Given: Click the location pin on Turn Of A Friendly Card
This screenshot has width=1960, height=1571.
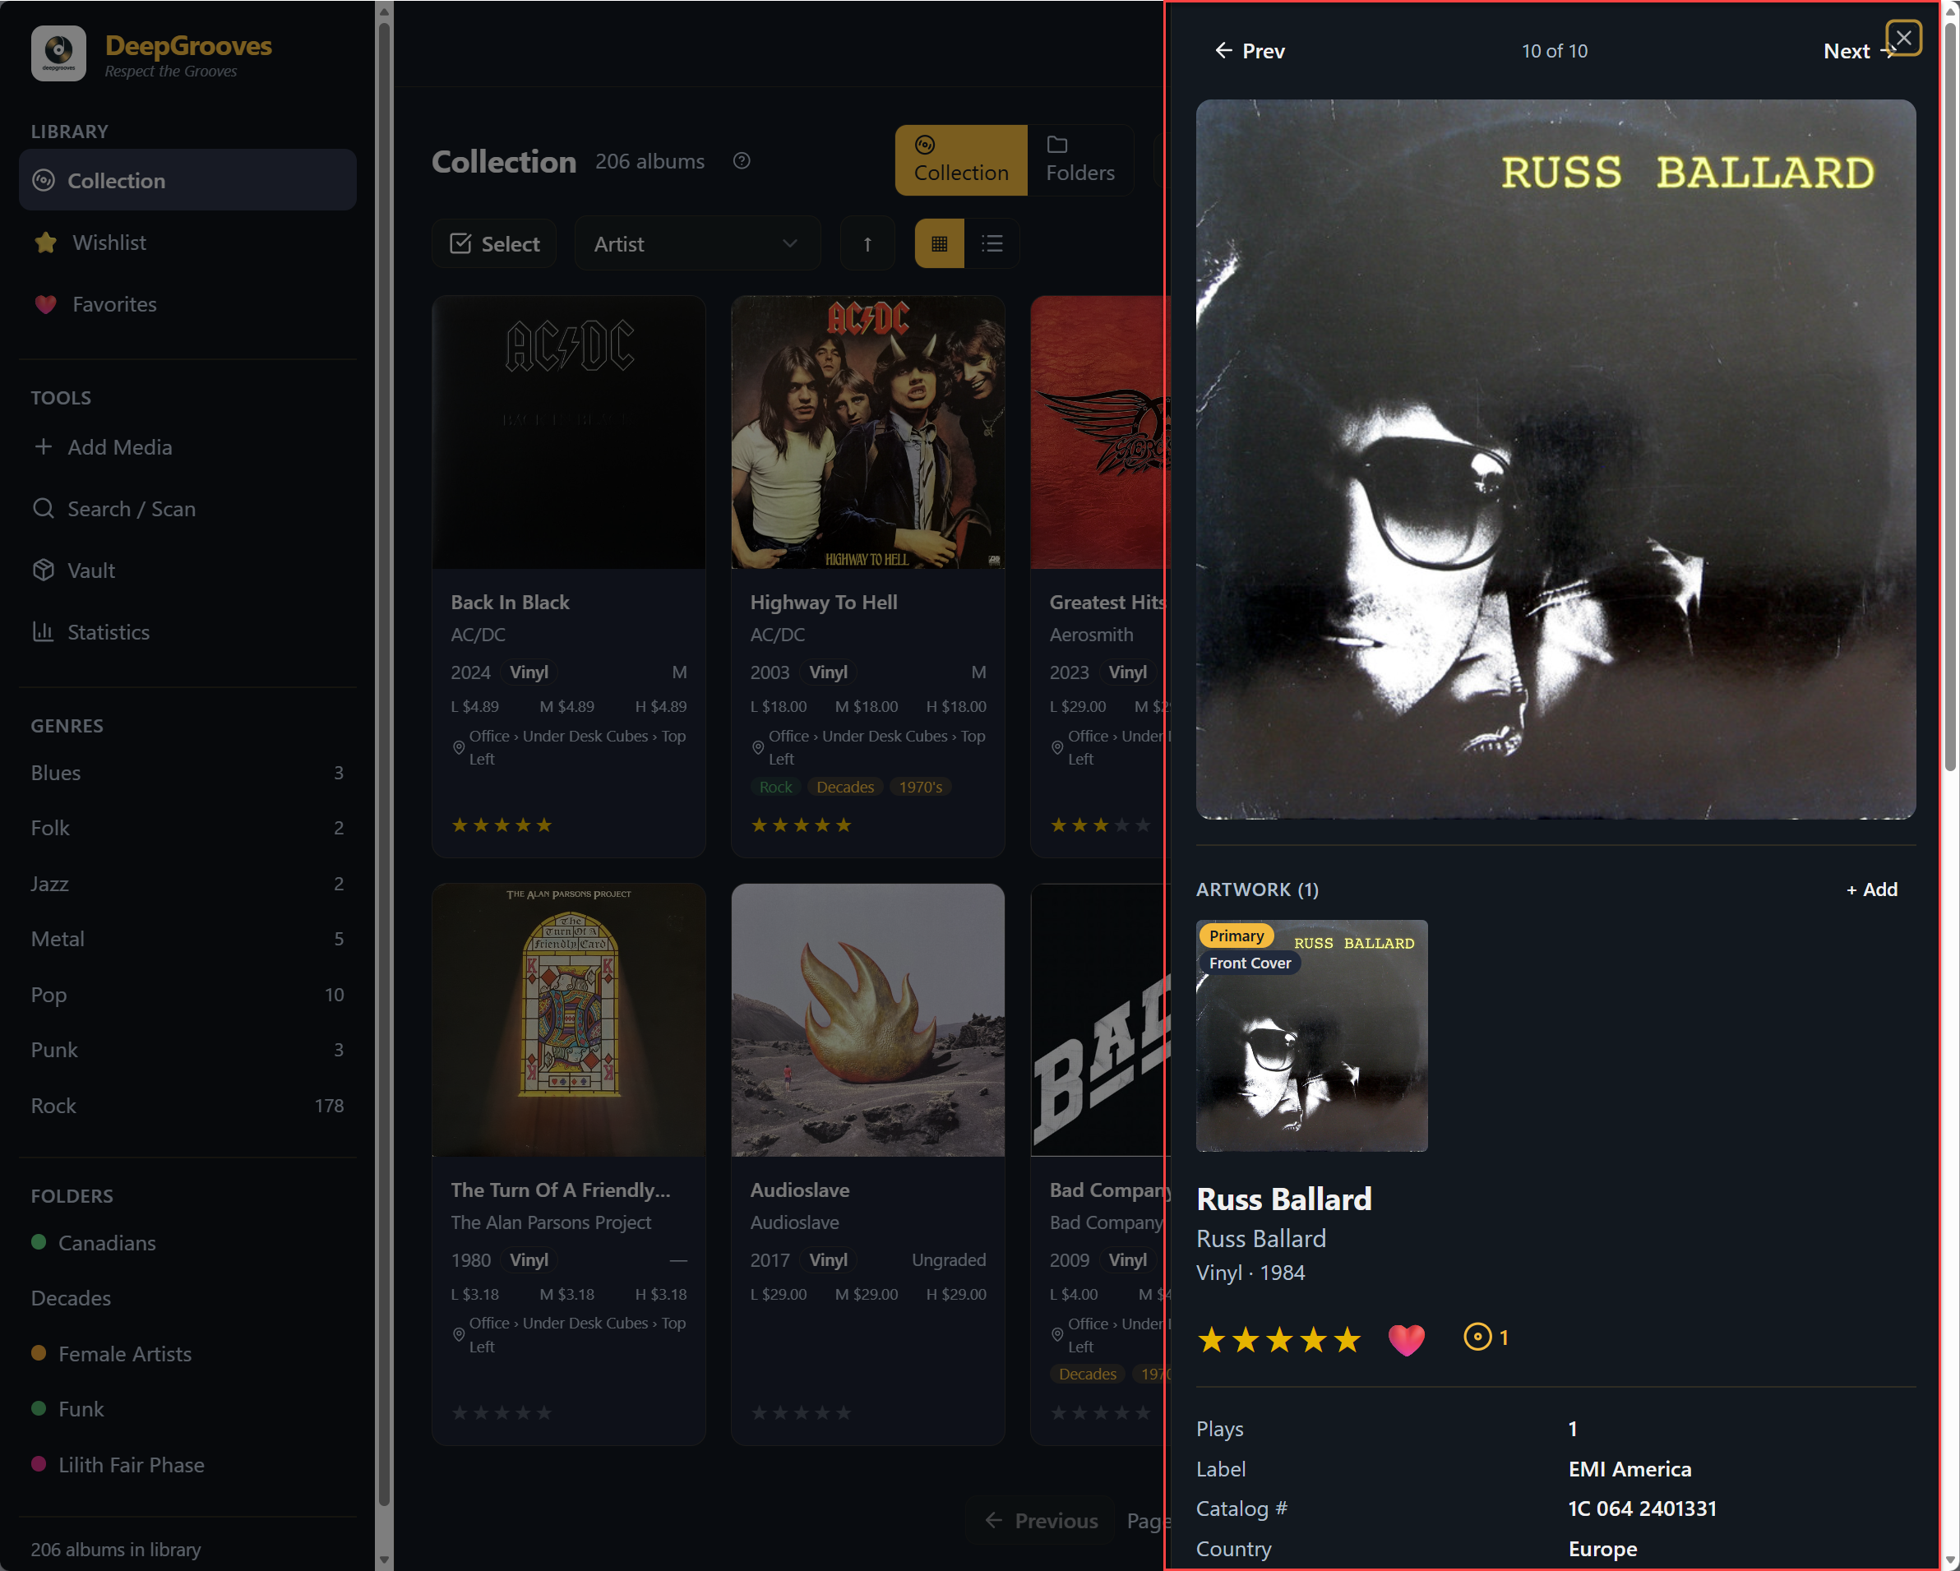Looking at the screenshot, I should click(x=459, y=1334).
